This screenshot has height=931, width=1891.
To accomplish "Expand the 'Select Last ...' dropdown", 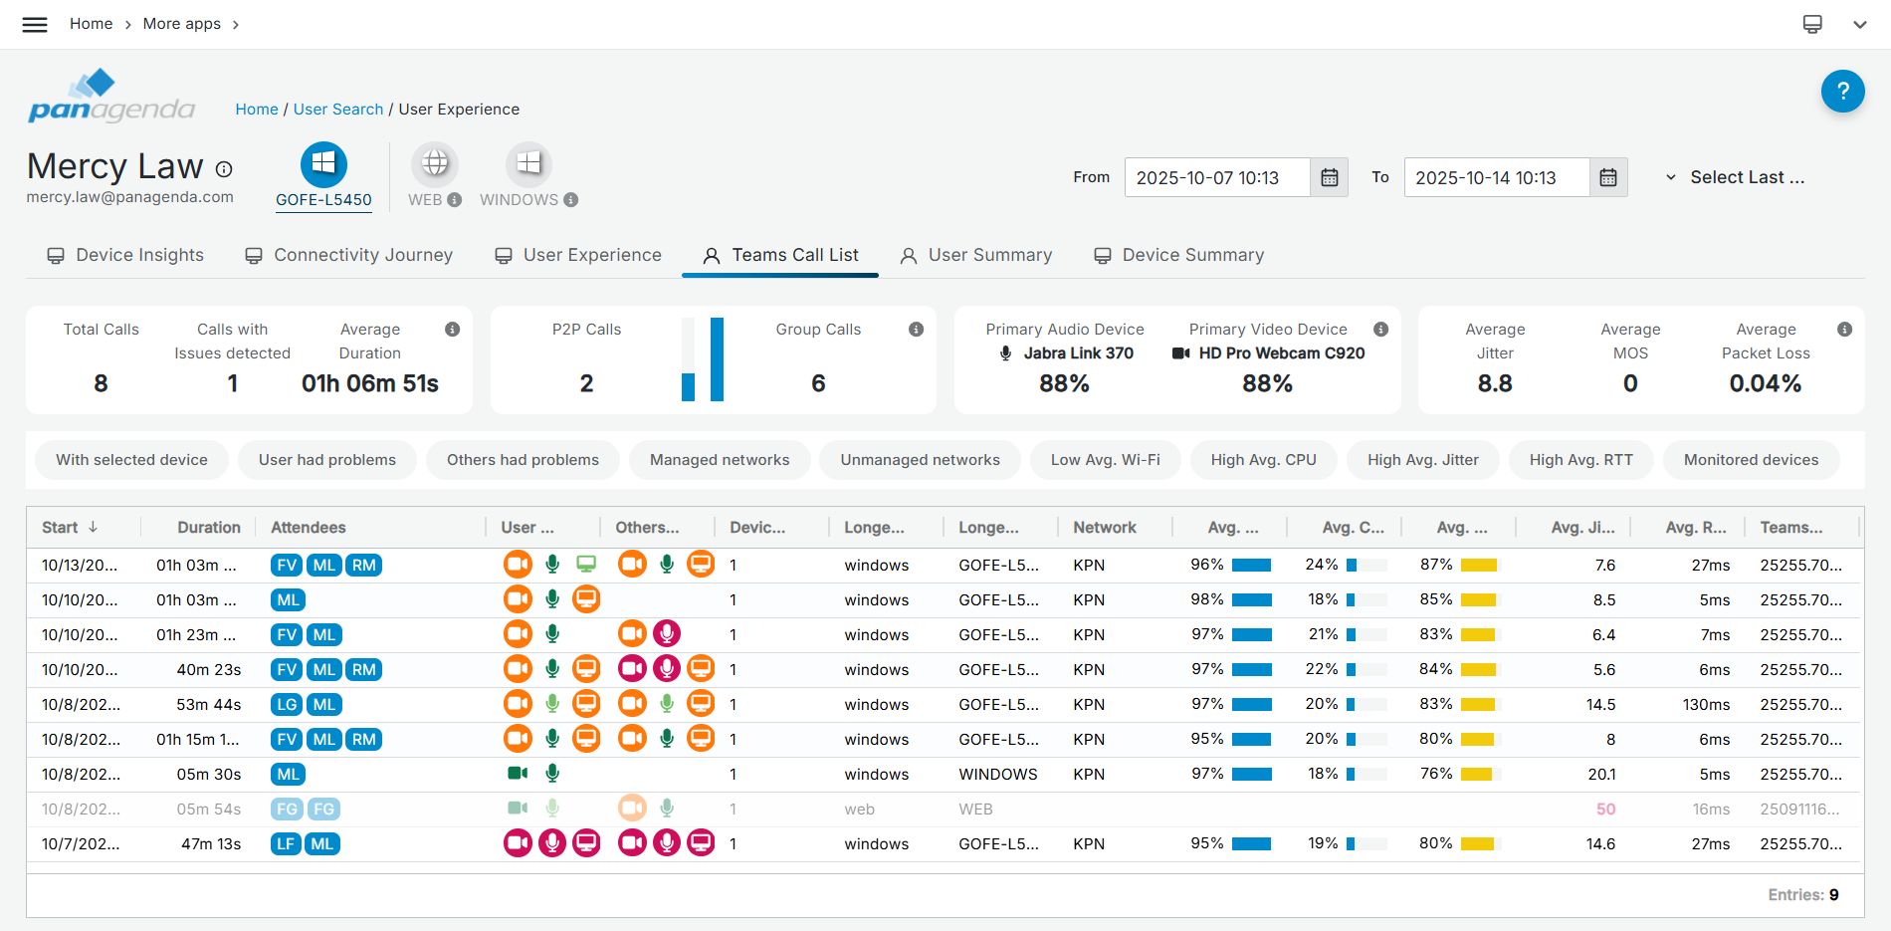I will (1735, 177).
